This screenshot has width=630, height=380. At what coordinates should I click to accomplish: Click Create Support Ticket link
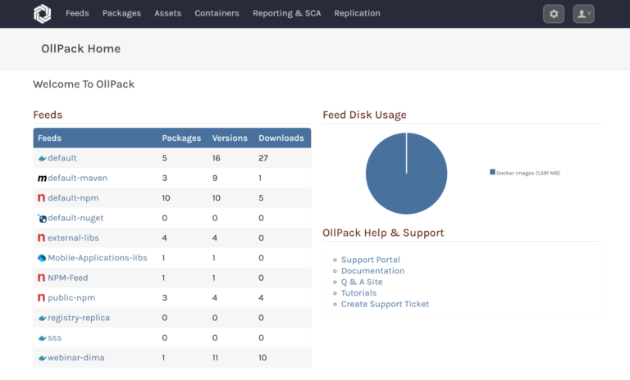click(385, 304)
